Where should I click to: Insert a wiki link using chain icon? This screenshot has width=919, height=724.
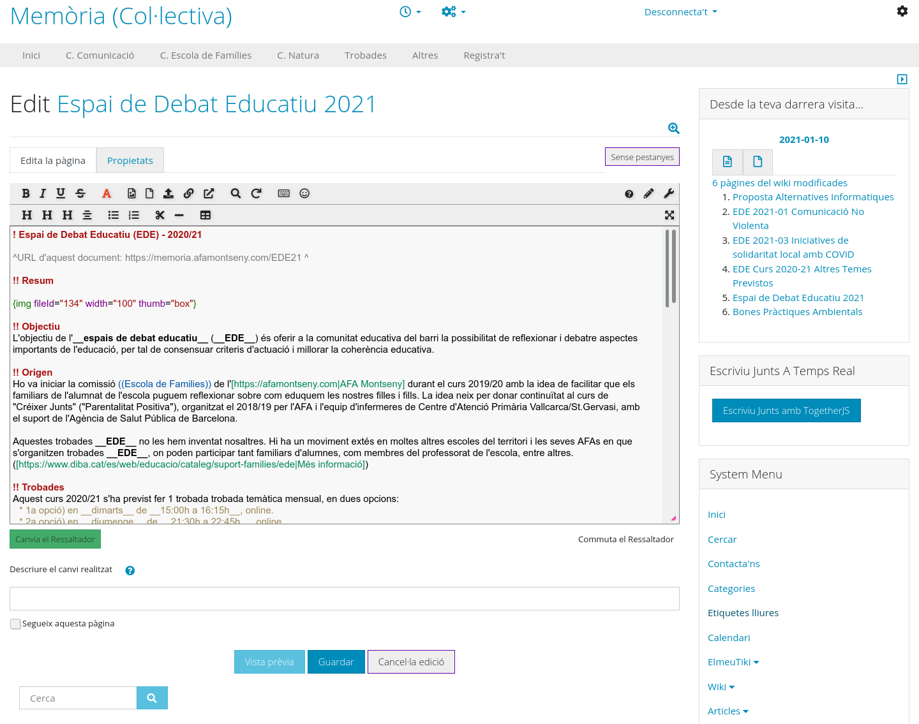[x=188, y=193]
